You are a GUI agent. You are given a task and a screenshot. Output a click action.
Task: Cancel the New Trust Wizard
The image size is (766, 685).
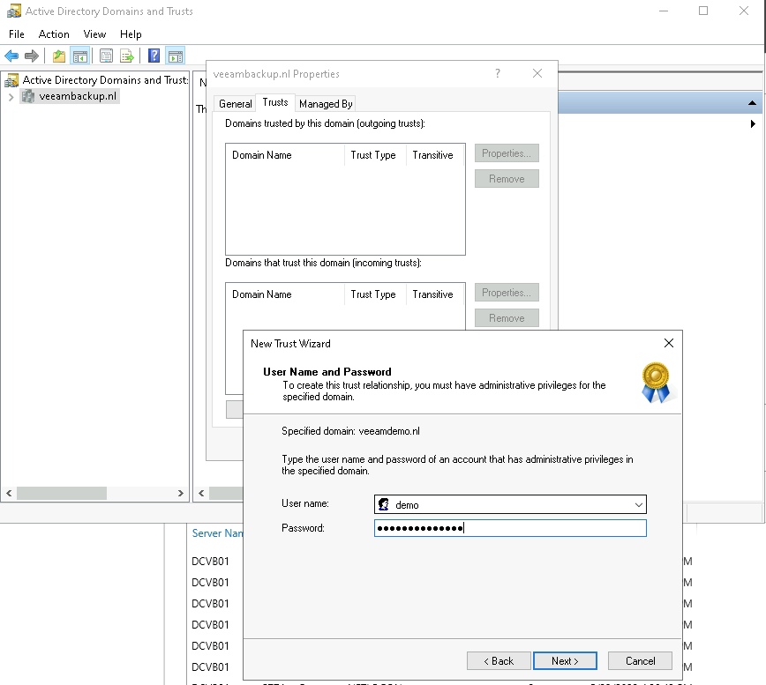click(640, 660)
